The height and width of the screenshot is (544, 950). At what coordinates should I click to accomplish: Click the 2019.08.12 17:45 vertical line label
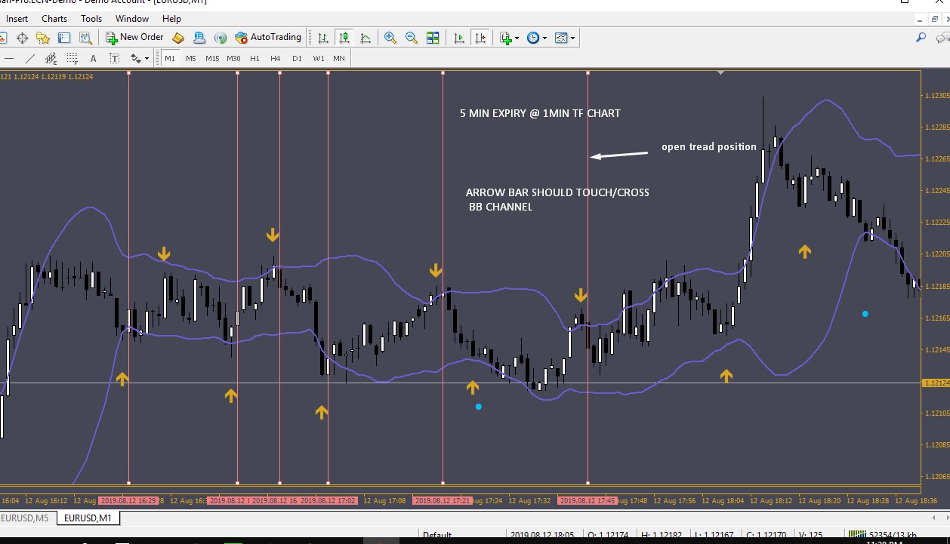click(587, 500)
